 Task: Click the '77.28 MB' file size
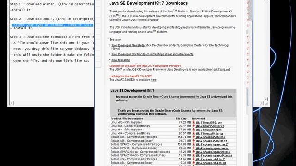click(x=185, y=122)
